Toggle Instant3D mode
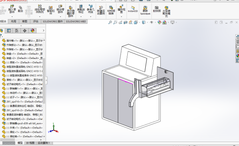 [133, 9]
